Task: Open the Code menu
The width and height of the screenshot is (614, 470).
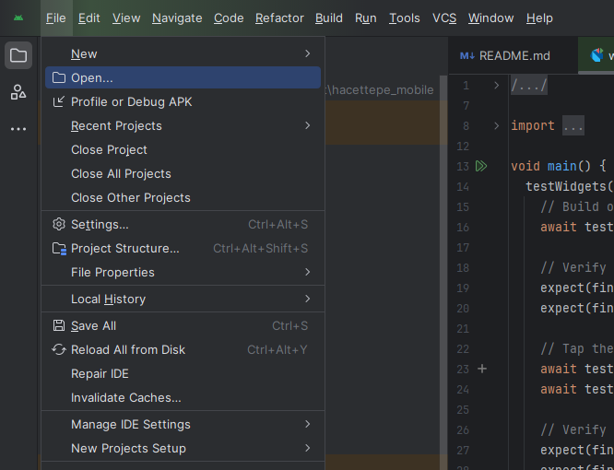Action: pyautogui.click(x=229, y=18)
